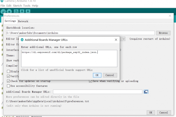This screenshot has height=117, width=176.
Task: Focus the Additional Boards Manager URLs field
Action: click(98, 92)
